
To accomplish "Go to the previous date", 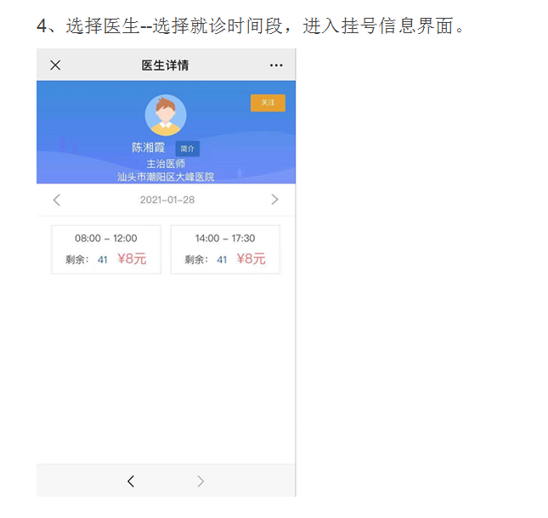I will (57, 200).
